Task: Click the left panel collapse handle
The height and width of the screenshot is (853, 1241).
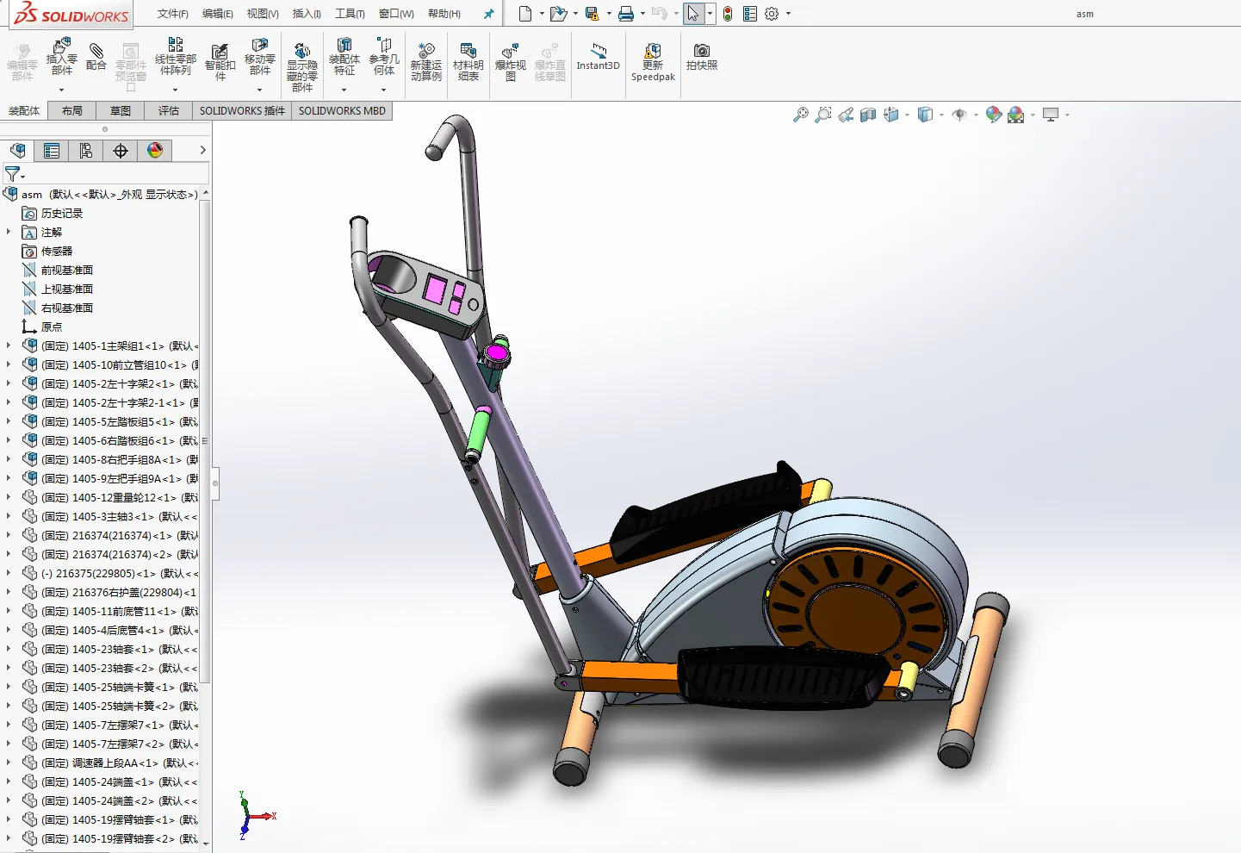Action: [215, 483]
